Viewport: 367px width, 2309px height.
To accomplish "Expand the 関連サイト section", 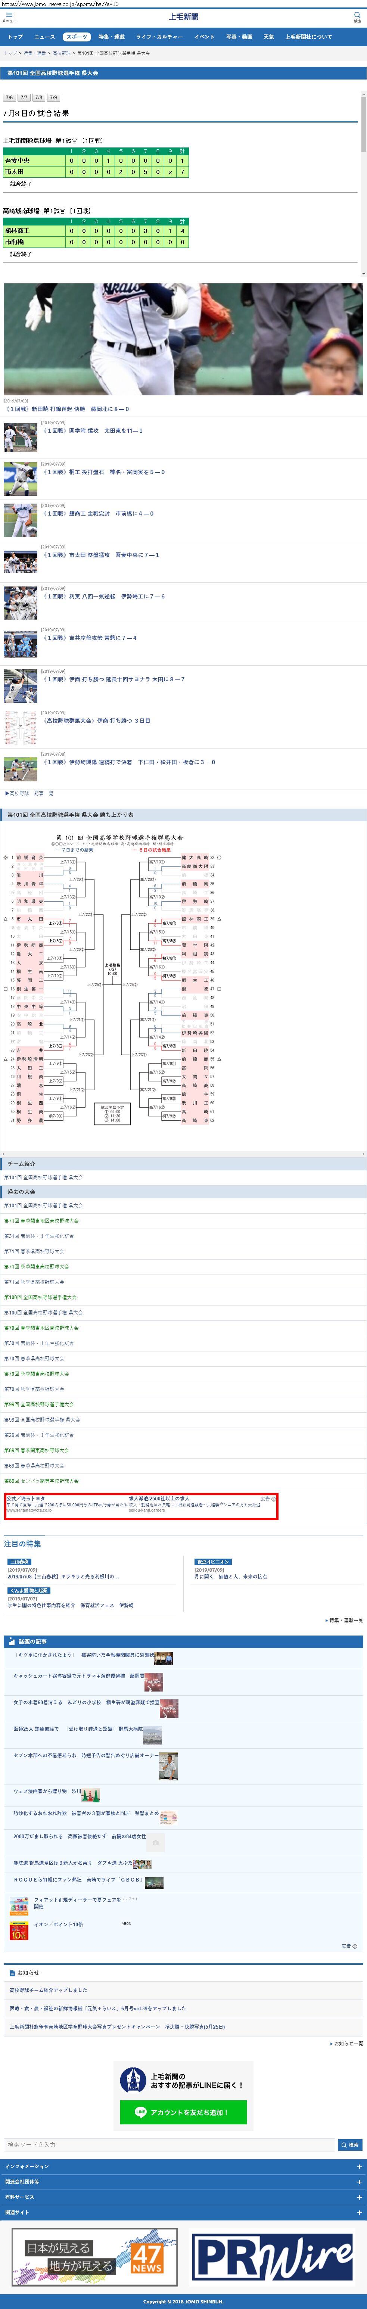I will pos(183,2212).
